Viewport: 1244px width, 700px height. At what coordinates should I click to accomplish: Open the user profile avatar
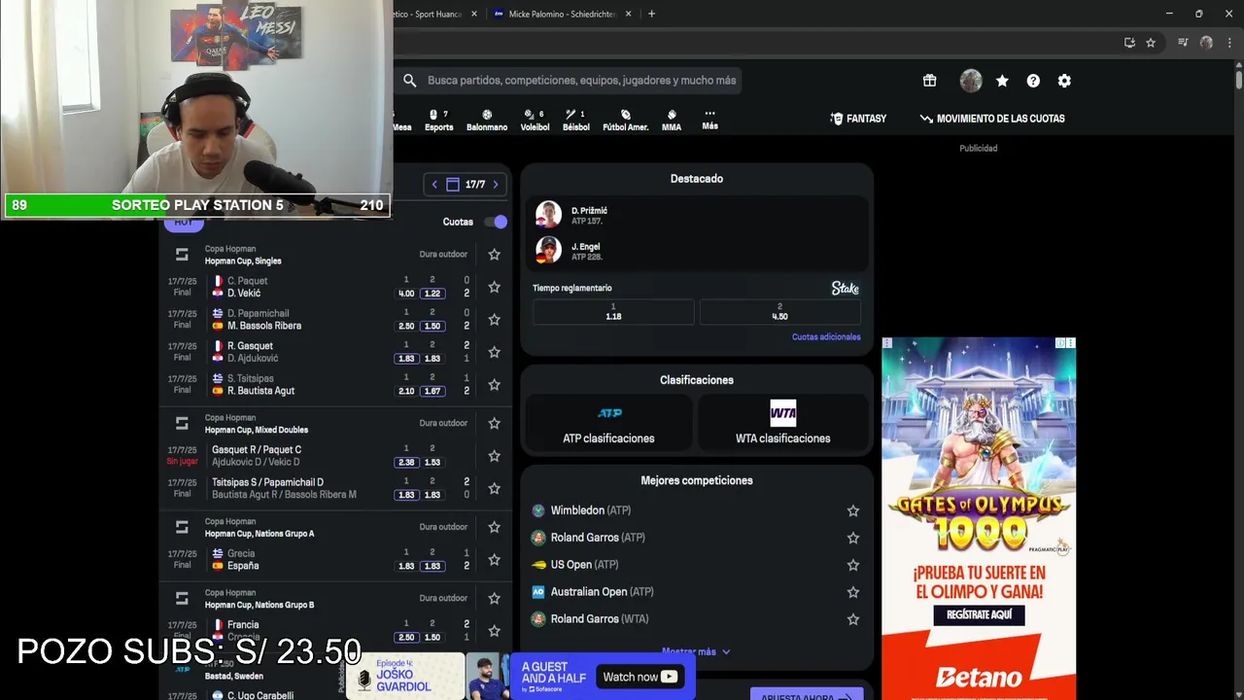[x=971, y=81]
